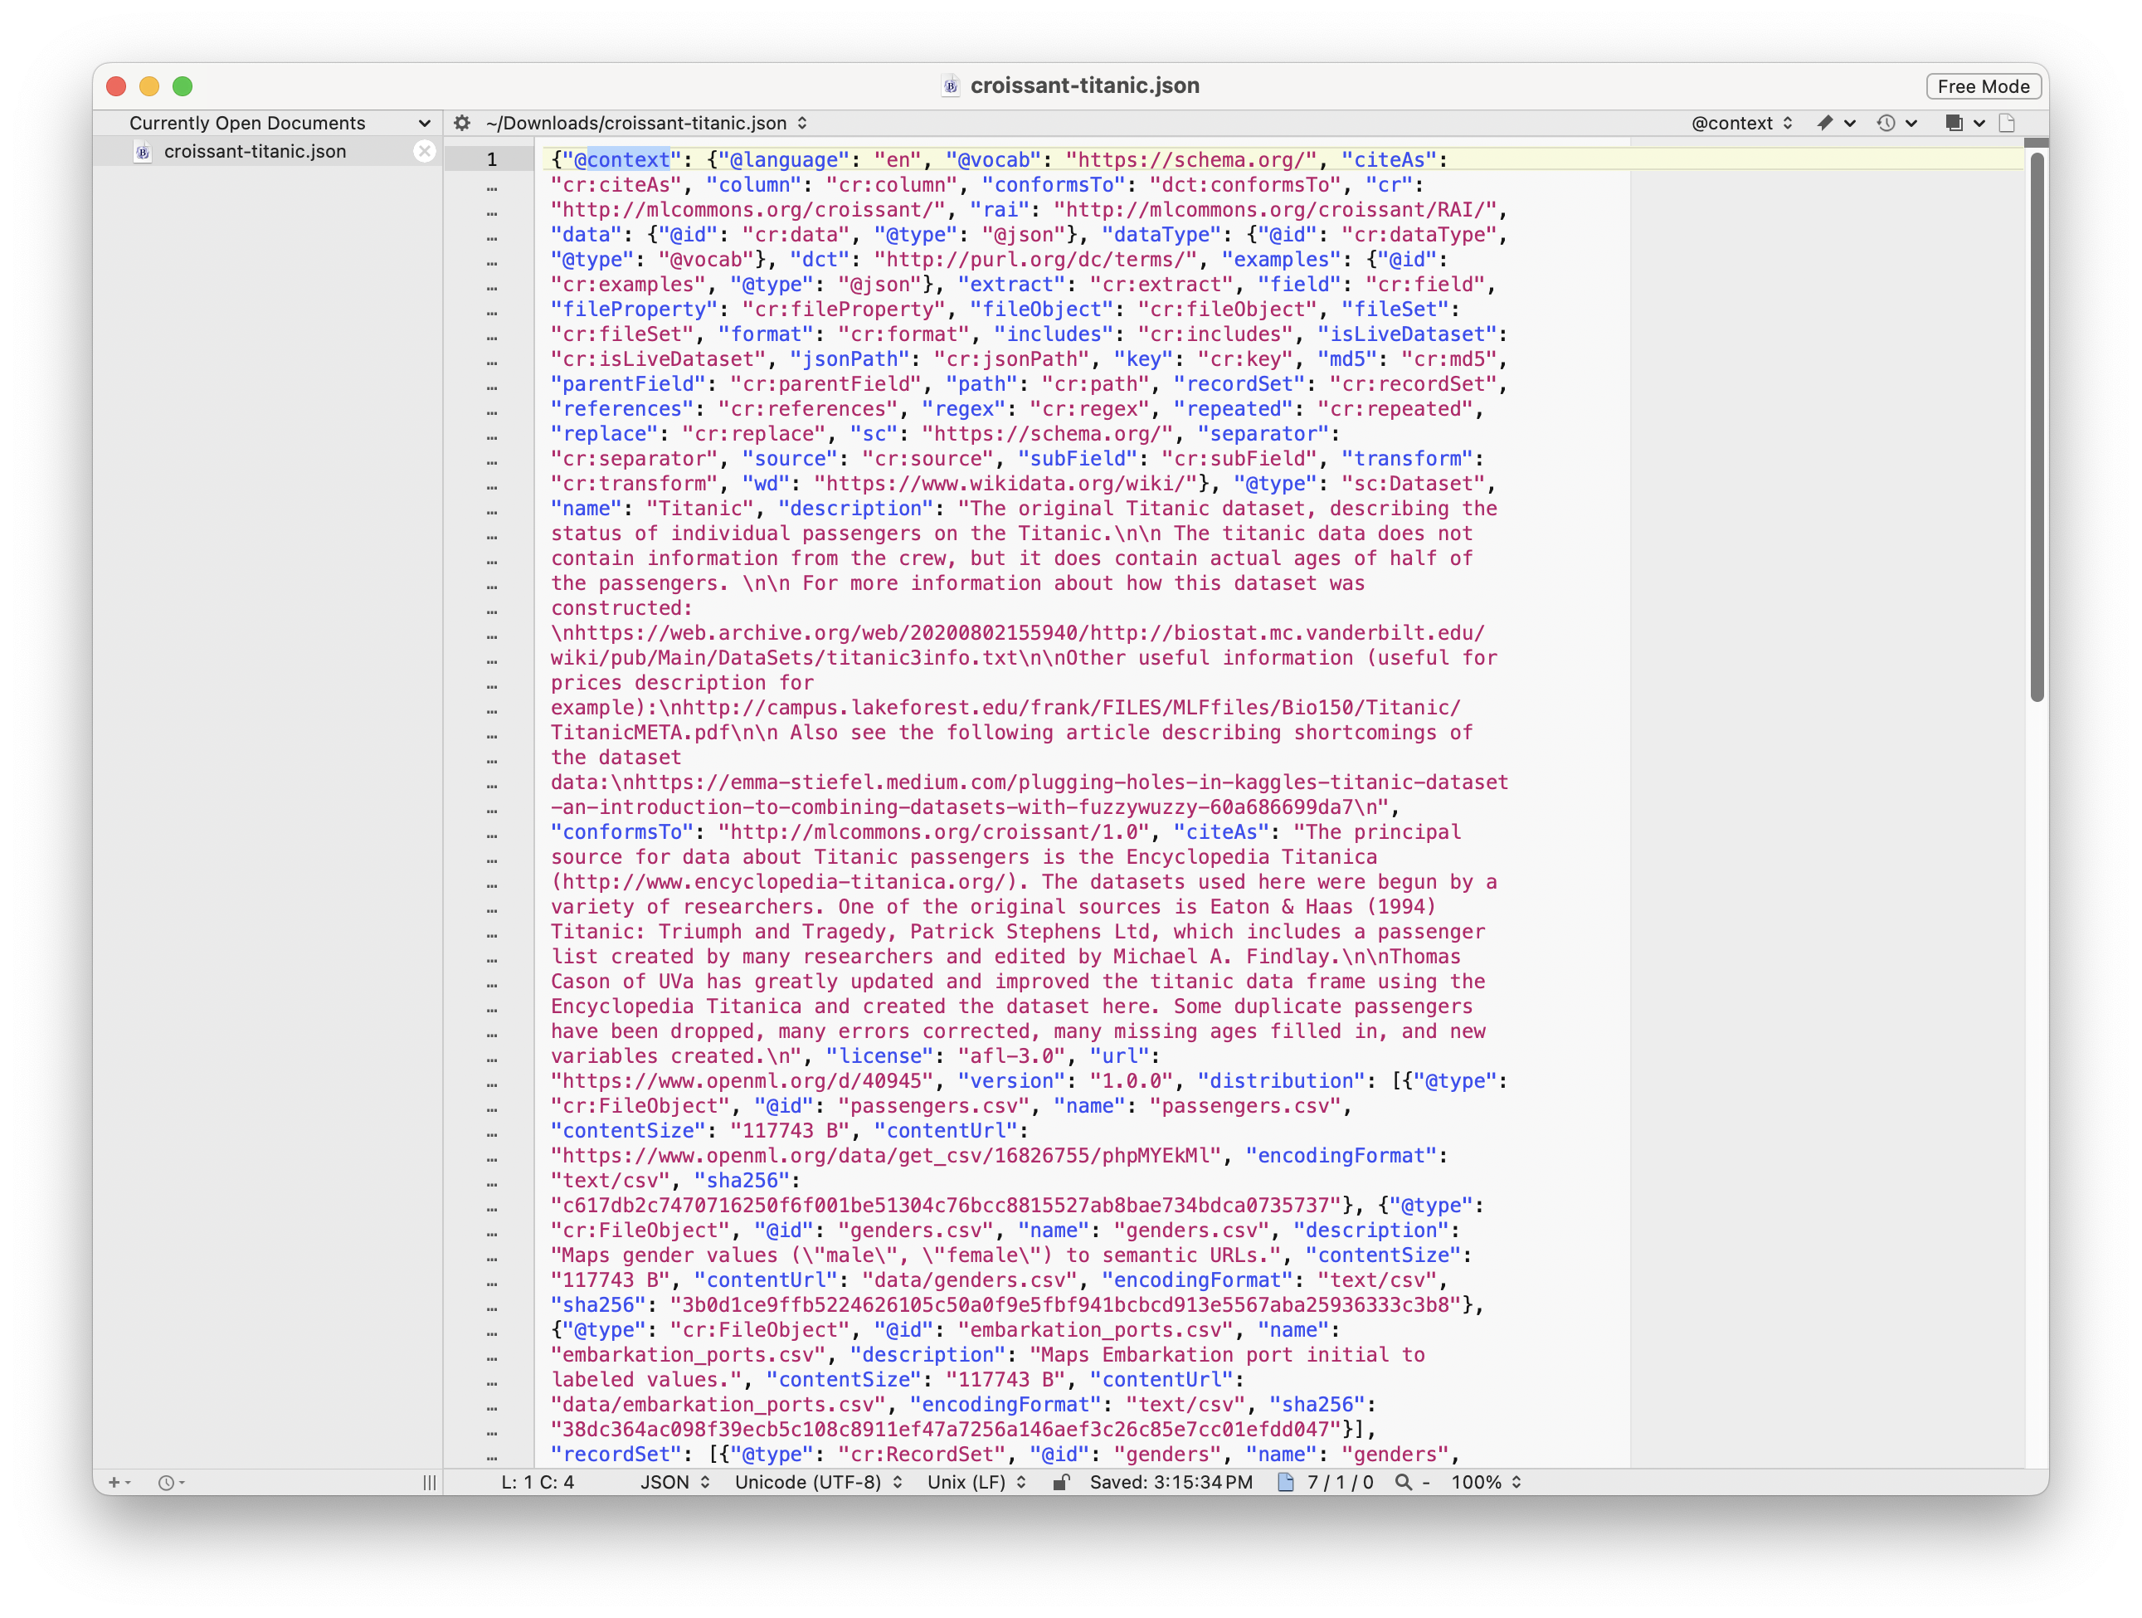Viewport: 2142px width, 1618px height.
Task: Open the sidebar recent documents clock menu
Action: click(x=168, y=1483)
